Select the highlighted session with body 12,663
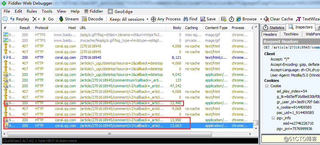Viewport: 320px width, 145px height. [128, 126]
